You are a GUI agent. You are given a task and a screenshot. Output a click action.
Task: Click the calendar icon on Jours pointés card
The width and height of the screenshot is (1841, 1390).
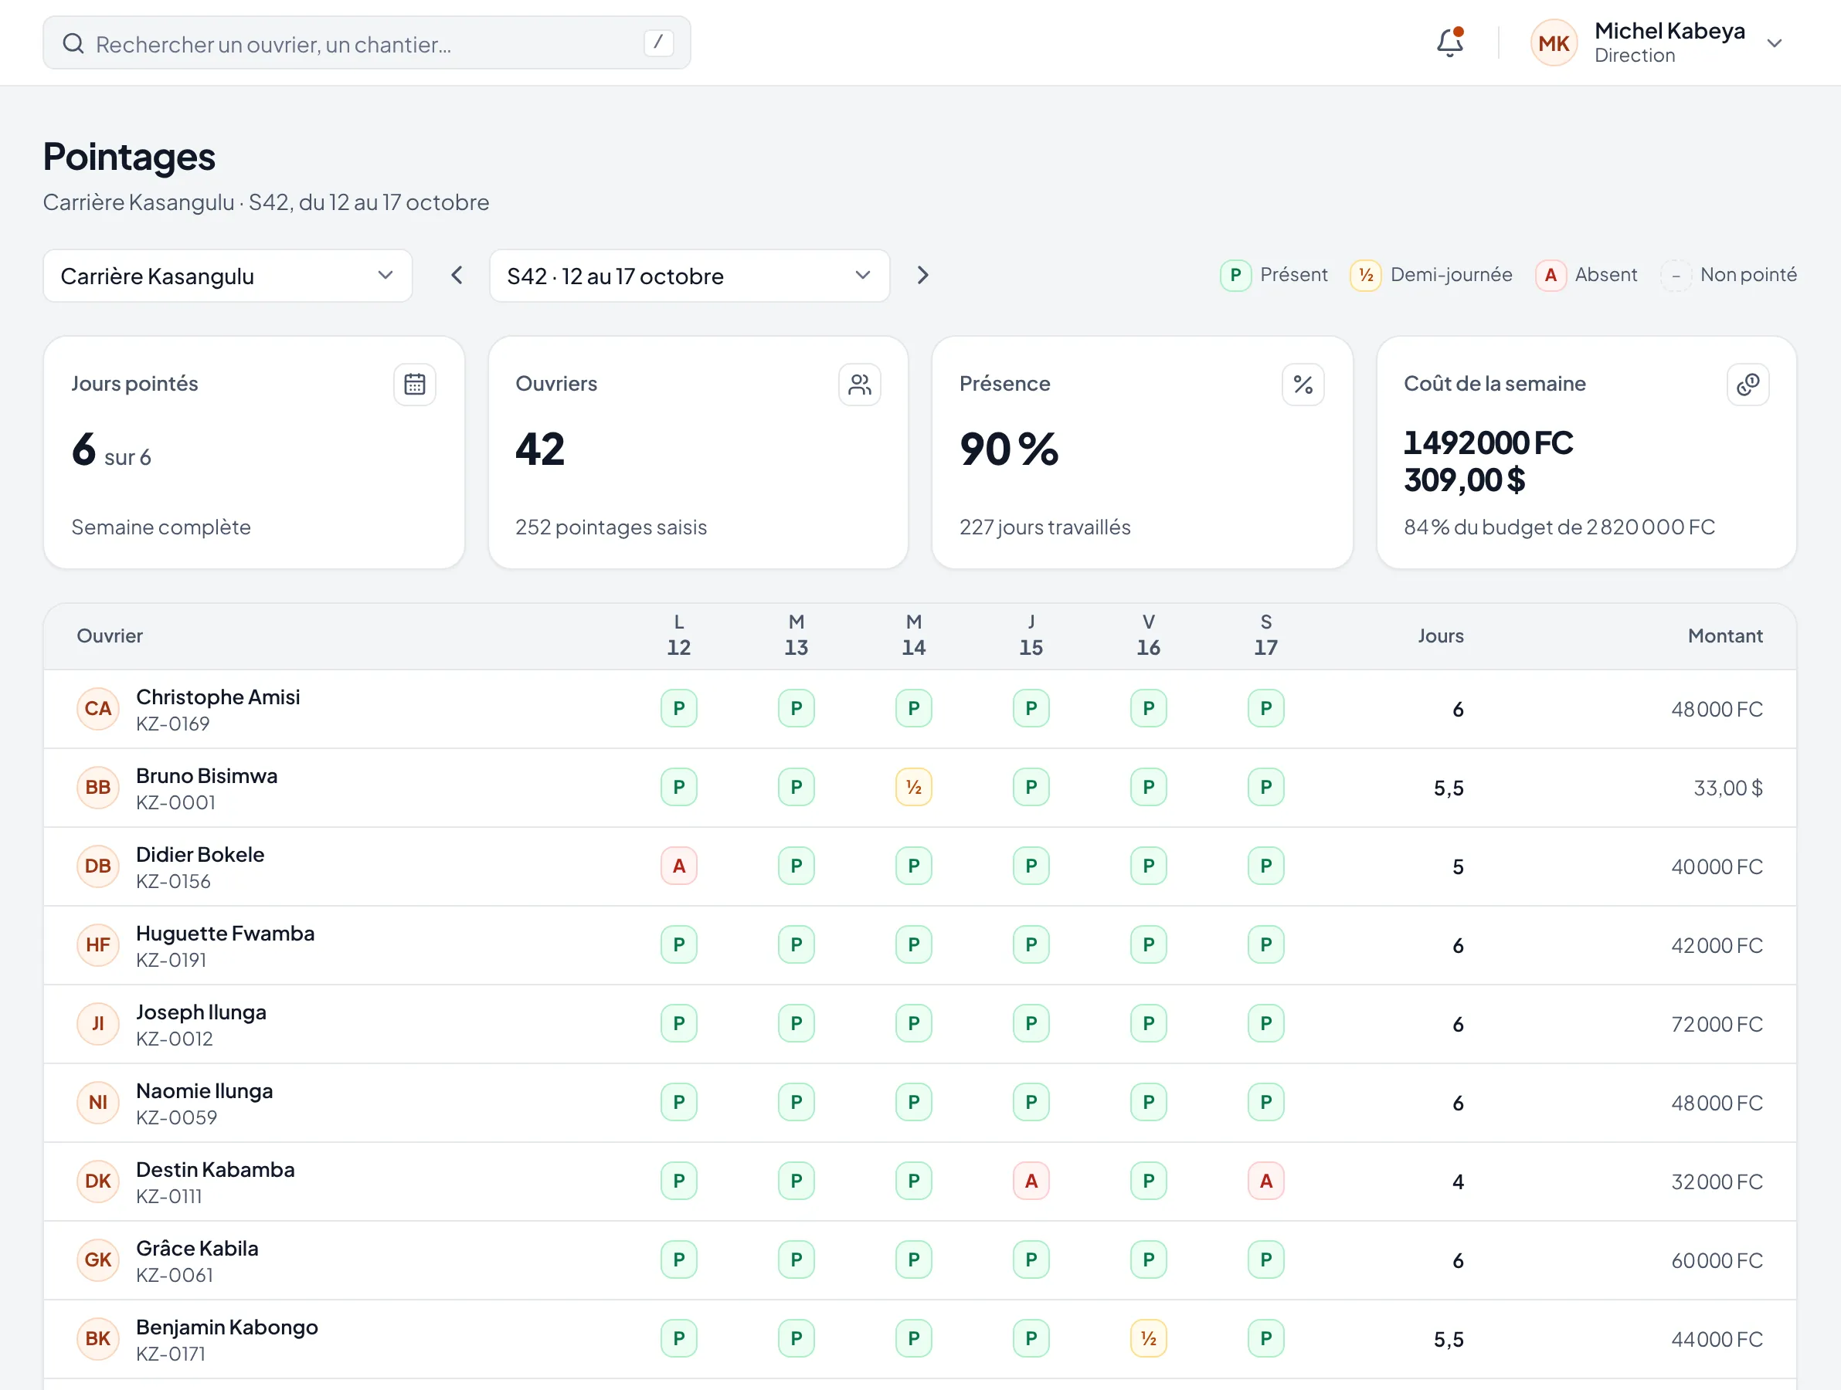pyautogui.click(x=414, y=385)
